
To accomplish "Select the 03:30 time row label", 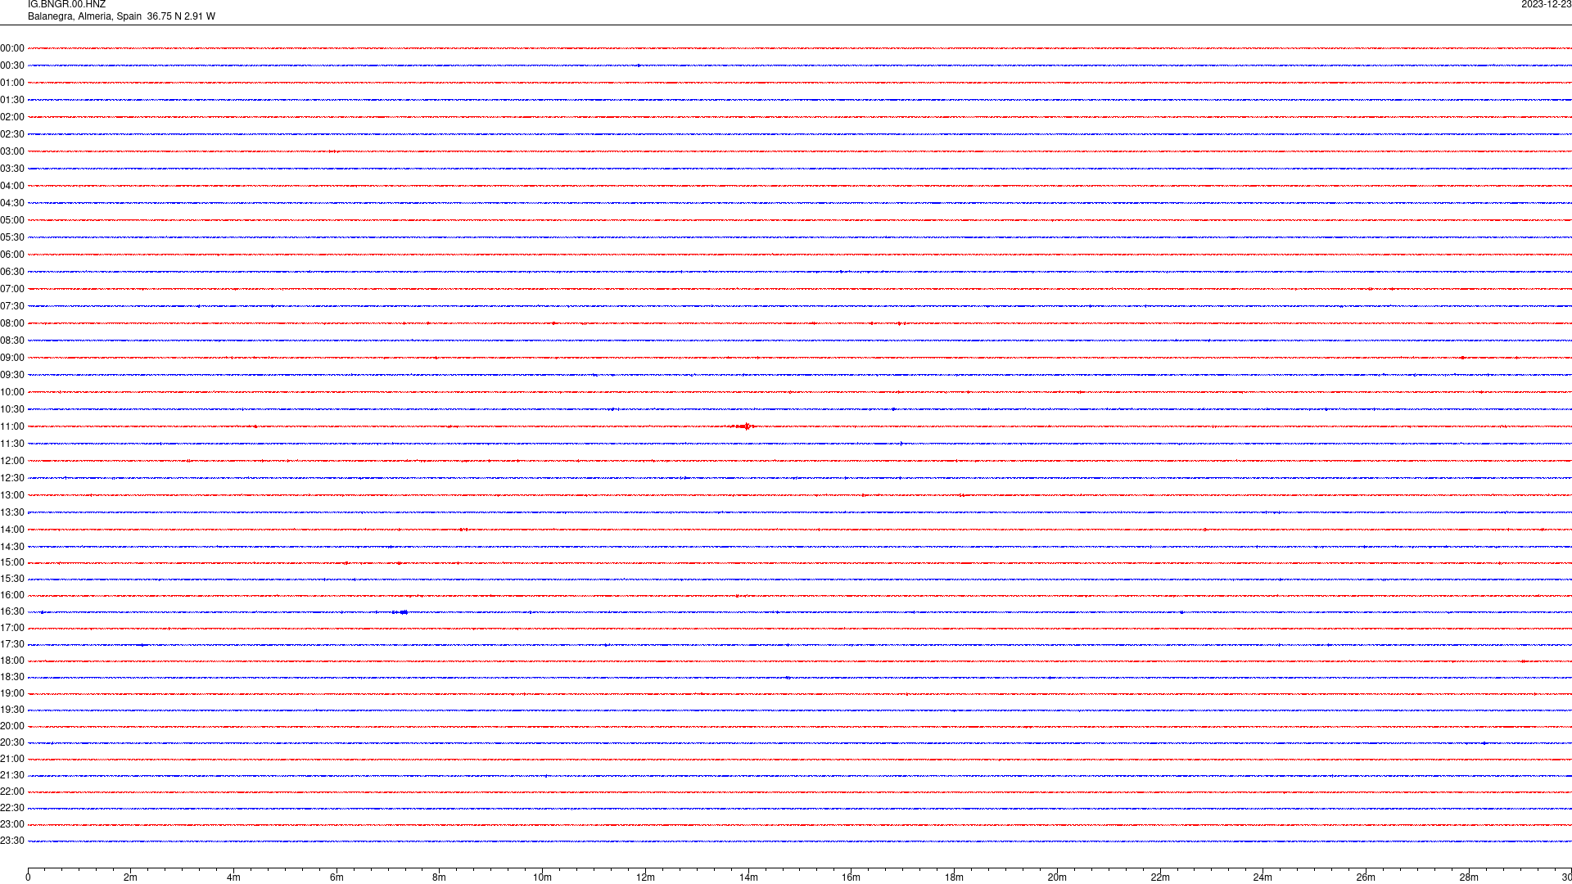I will point(12,169).
